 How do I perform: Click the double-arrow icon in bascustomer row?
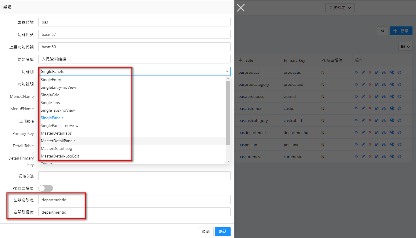[356, 108]
